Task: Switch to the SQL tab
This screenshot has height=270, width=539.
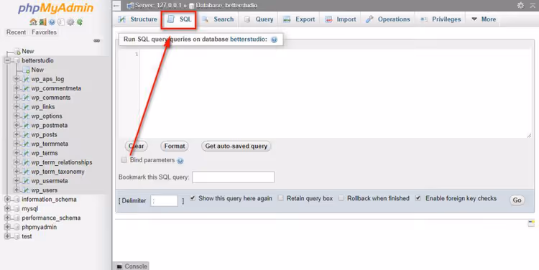Action: (x=179, y=19)
